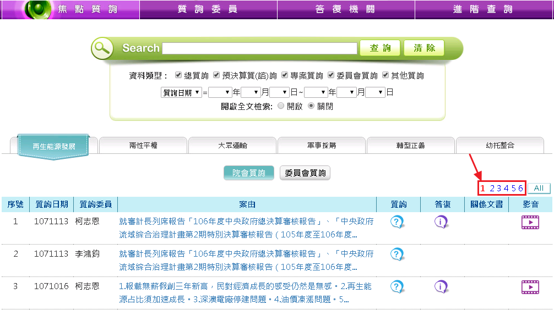The width and height of the screenshot is (554, 310).
Task: Play the 影音 video for row 1
Action: point(530,222)
